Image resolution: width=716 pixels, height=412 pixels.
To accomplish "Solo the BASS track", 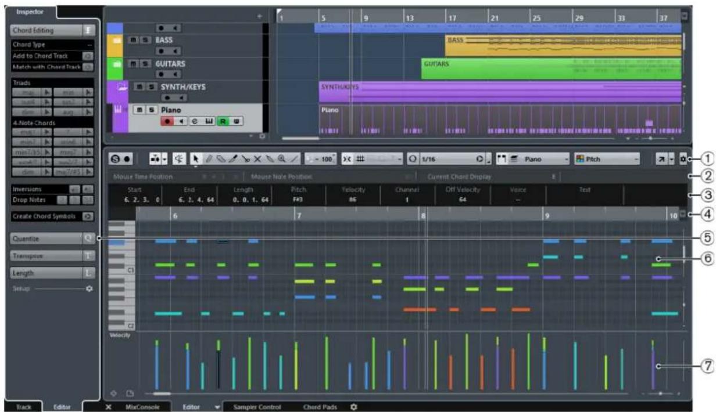I will pyautogui.click(x=146, y=40).
